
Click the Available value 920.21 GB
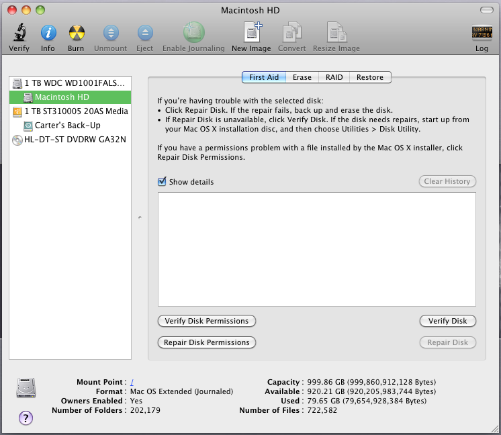click(371, 391)
